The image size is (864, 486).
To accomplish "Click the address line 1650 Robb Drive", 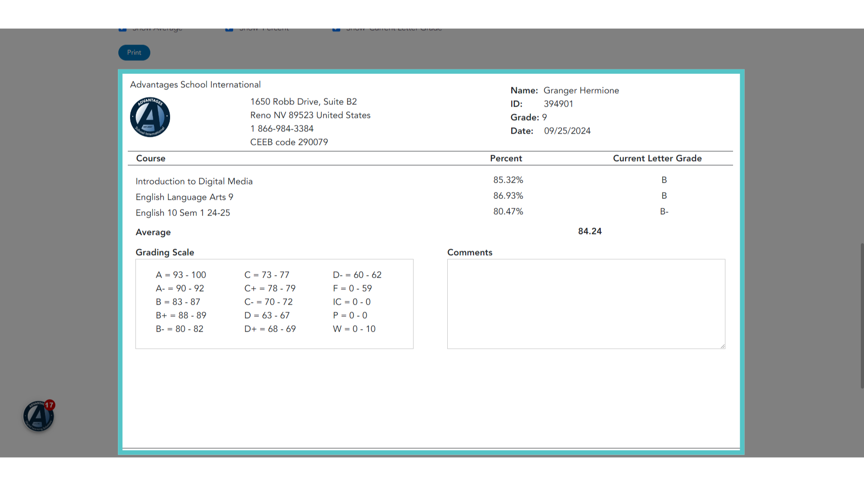I will click(x=303, y=102).
